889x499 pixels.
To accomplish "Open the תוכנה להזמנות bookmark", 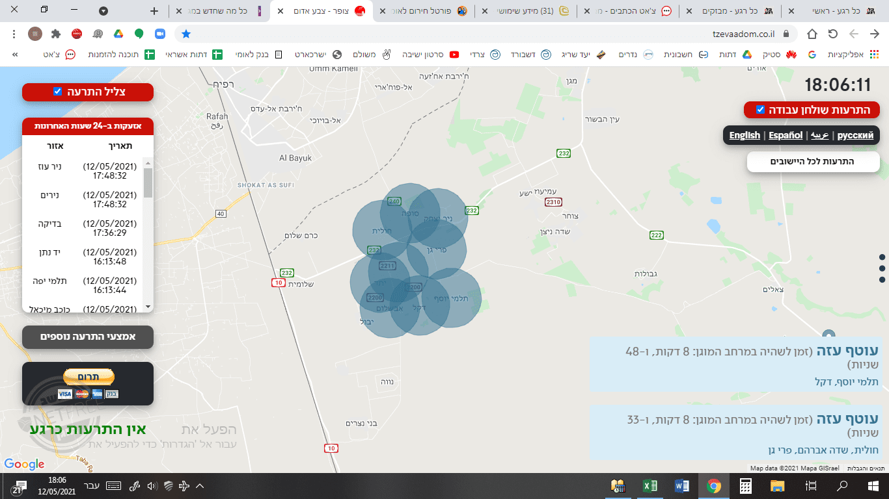I will (x=122, y=55).
